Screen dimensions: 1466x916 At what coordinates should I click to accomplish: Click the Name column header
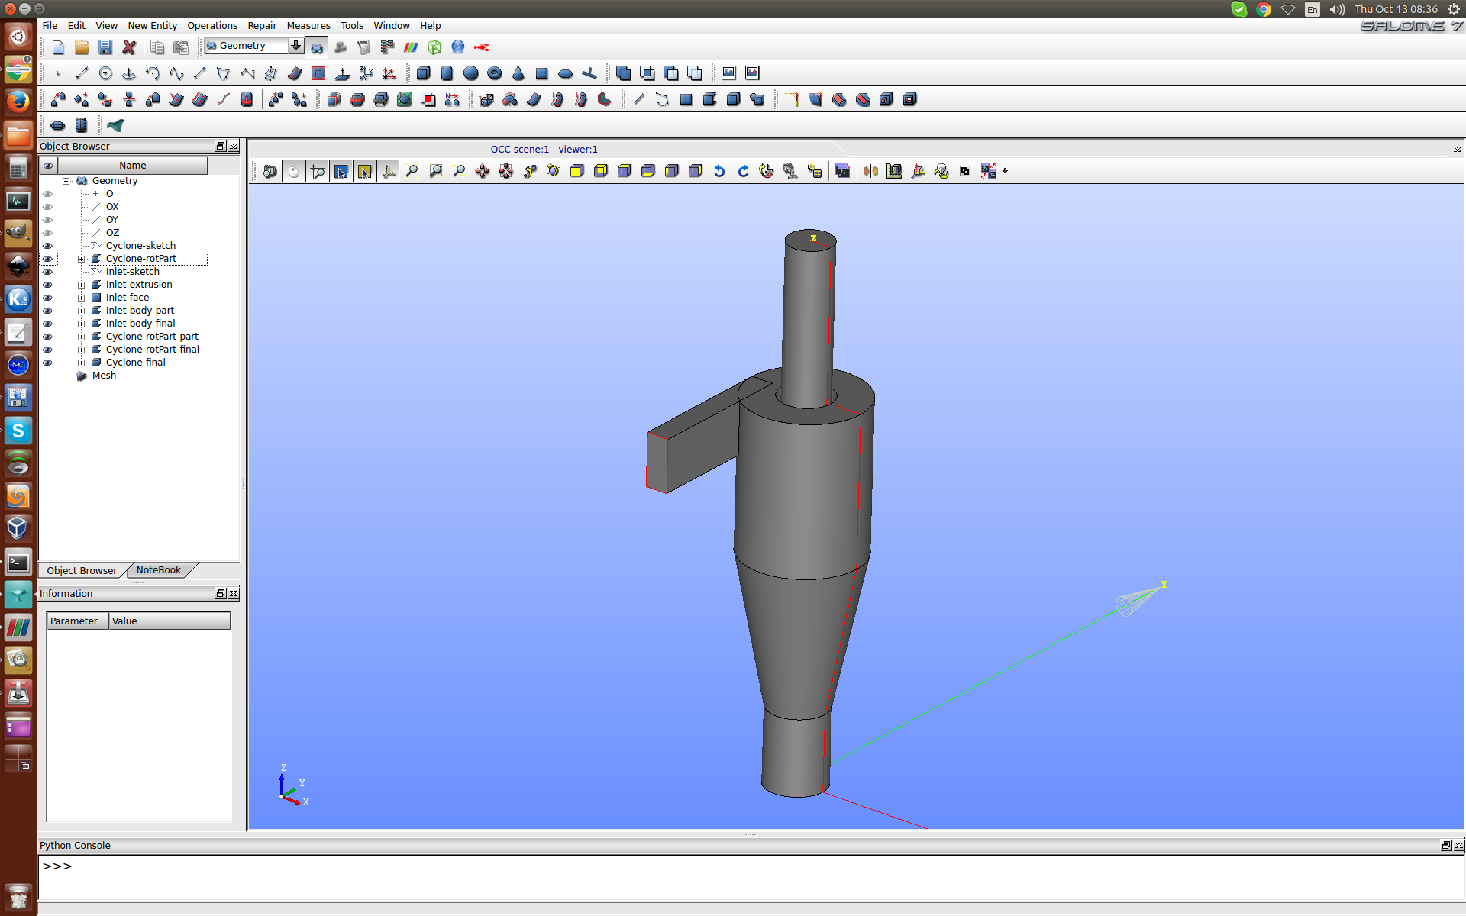(132, 166)
